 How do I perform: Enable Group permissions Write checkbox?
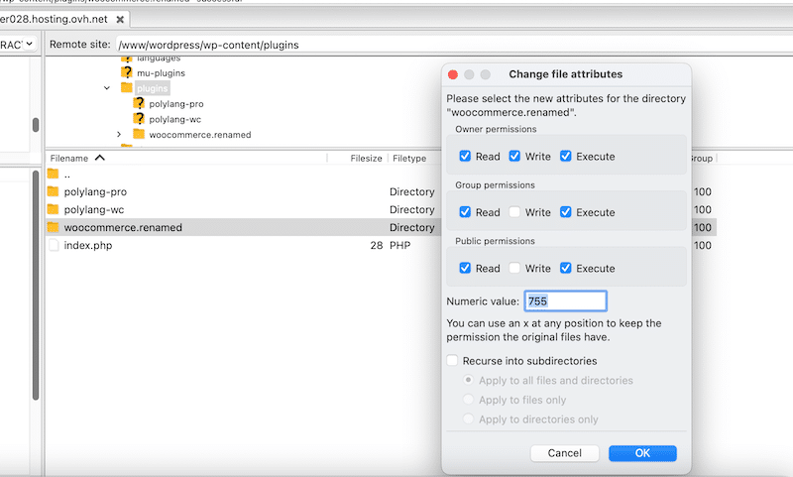point(515,212)
